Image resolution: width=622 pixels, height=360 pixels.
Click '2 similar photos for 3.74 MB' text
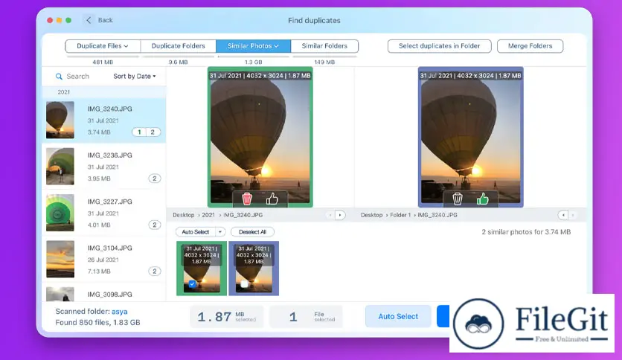coord(526,232)
